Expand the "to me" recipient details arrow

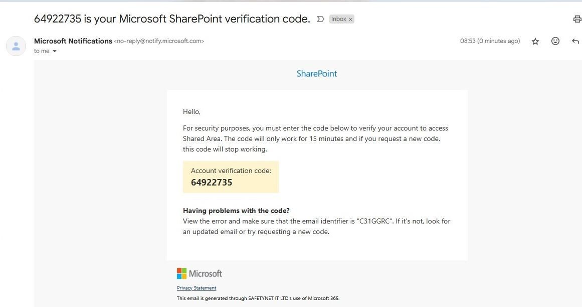55,51
